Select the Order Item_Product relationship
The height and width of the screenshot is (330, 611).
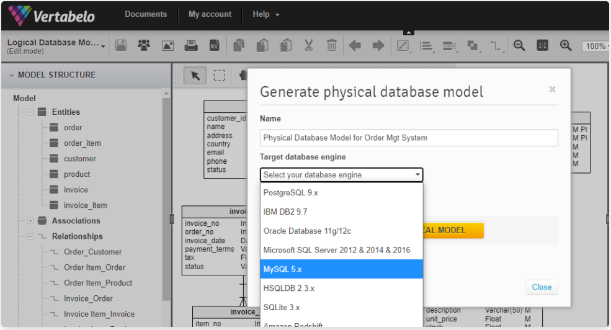point(98,283)
